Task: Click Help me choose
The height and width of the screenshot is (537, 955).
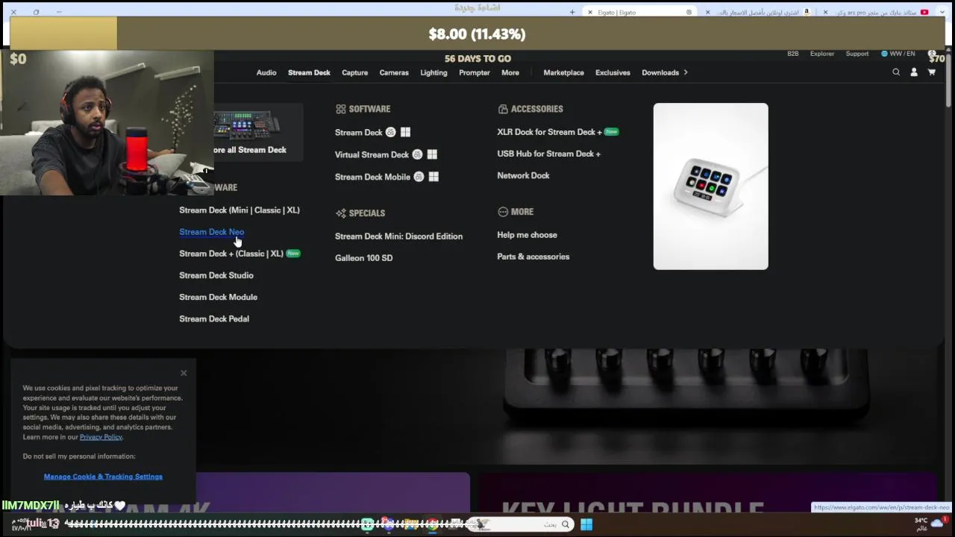Action: (x=527, y=235)
